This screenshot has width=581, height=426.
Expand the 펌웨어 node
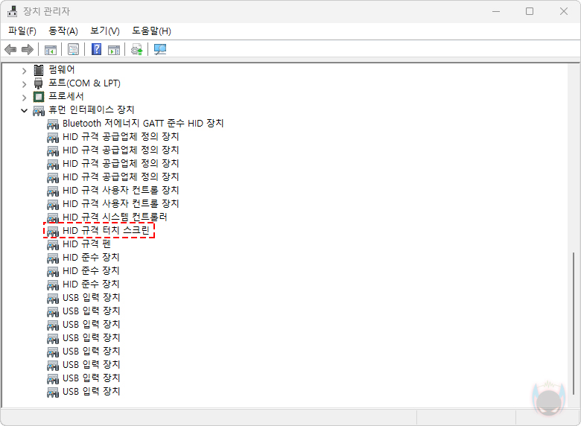click(x=24, y=71)
